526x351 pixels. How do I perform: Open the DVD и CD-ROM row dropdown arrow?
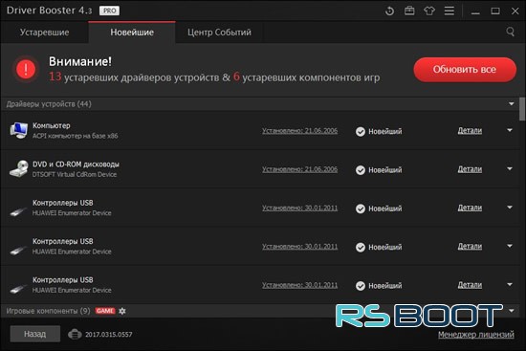[x=510, y=168]
